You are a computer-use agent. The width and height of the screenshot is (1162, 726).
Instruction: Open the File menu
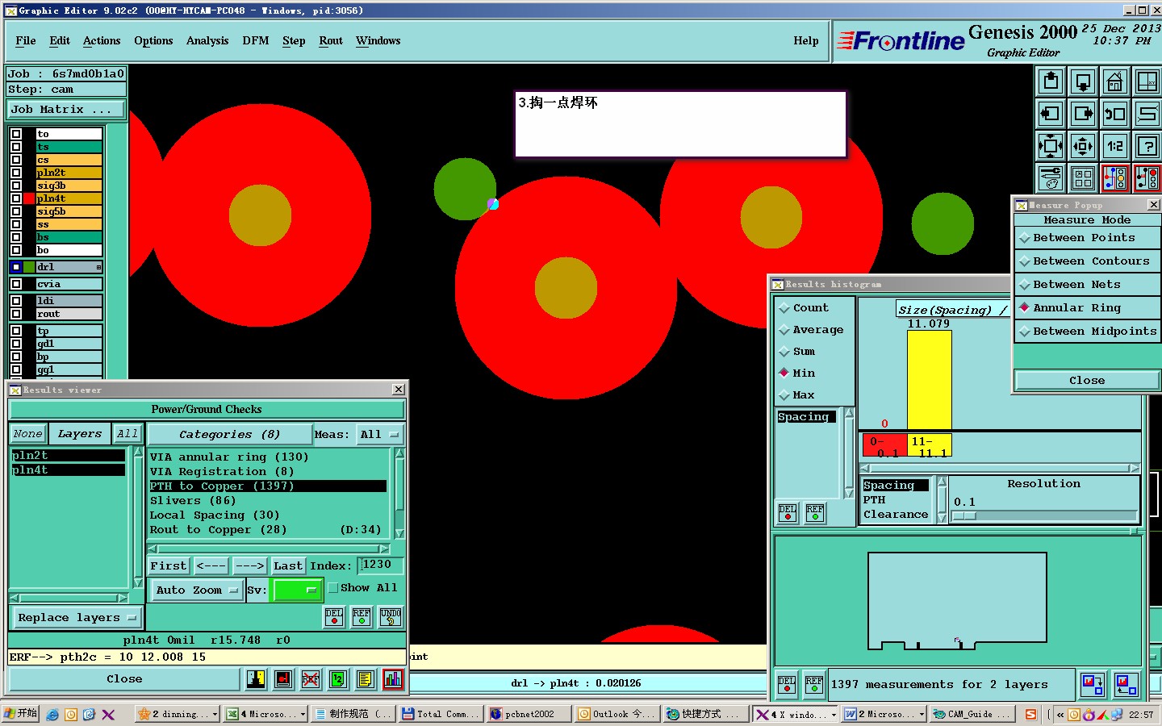tap(26, 41)
